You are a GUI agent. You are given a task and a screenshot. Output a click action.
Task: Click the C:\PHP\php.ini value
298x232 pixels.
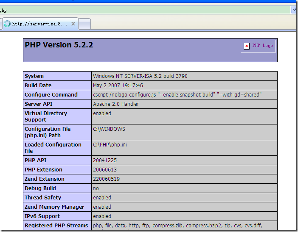pos(110,145)
